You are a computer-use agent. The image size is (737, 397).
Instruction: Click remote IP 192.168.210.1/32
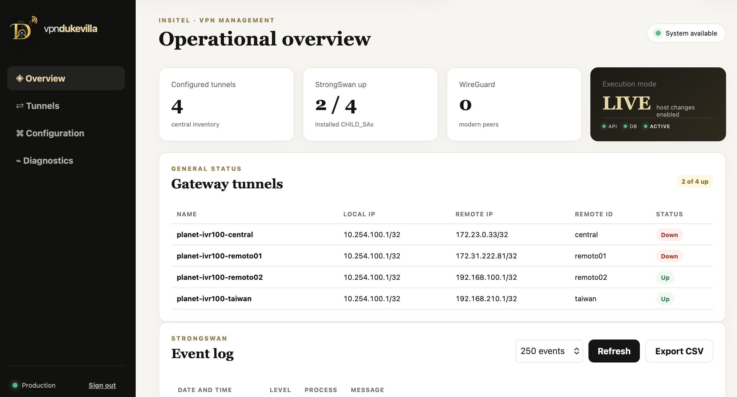(486, 298)
